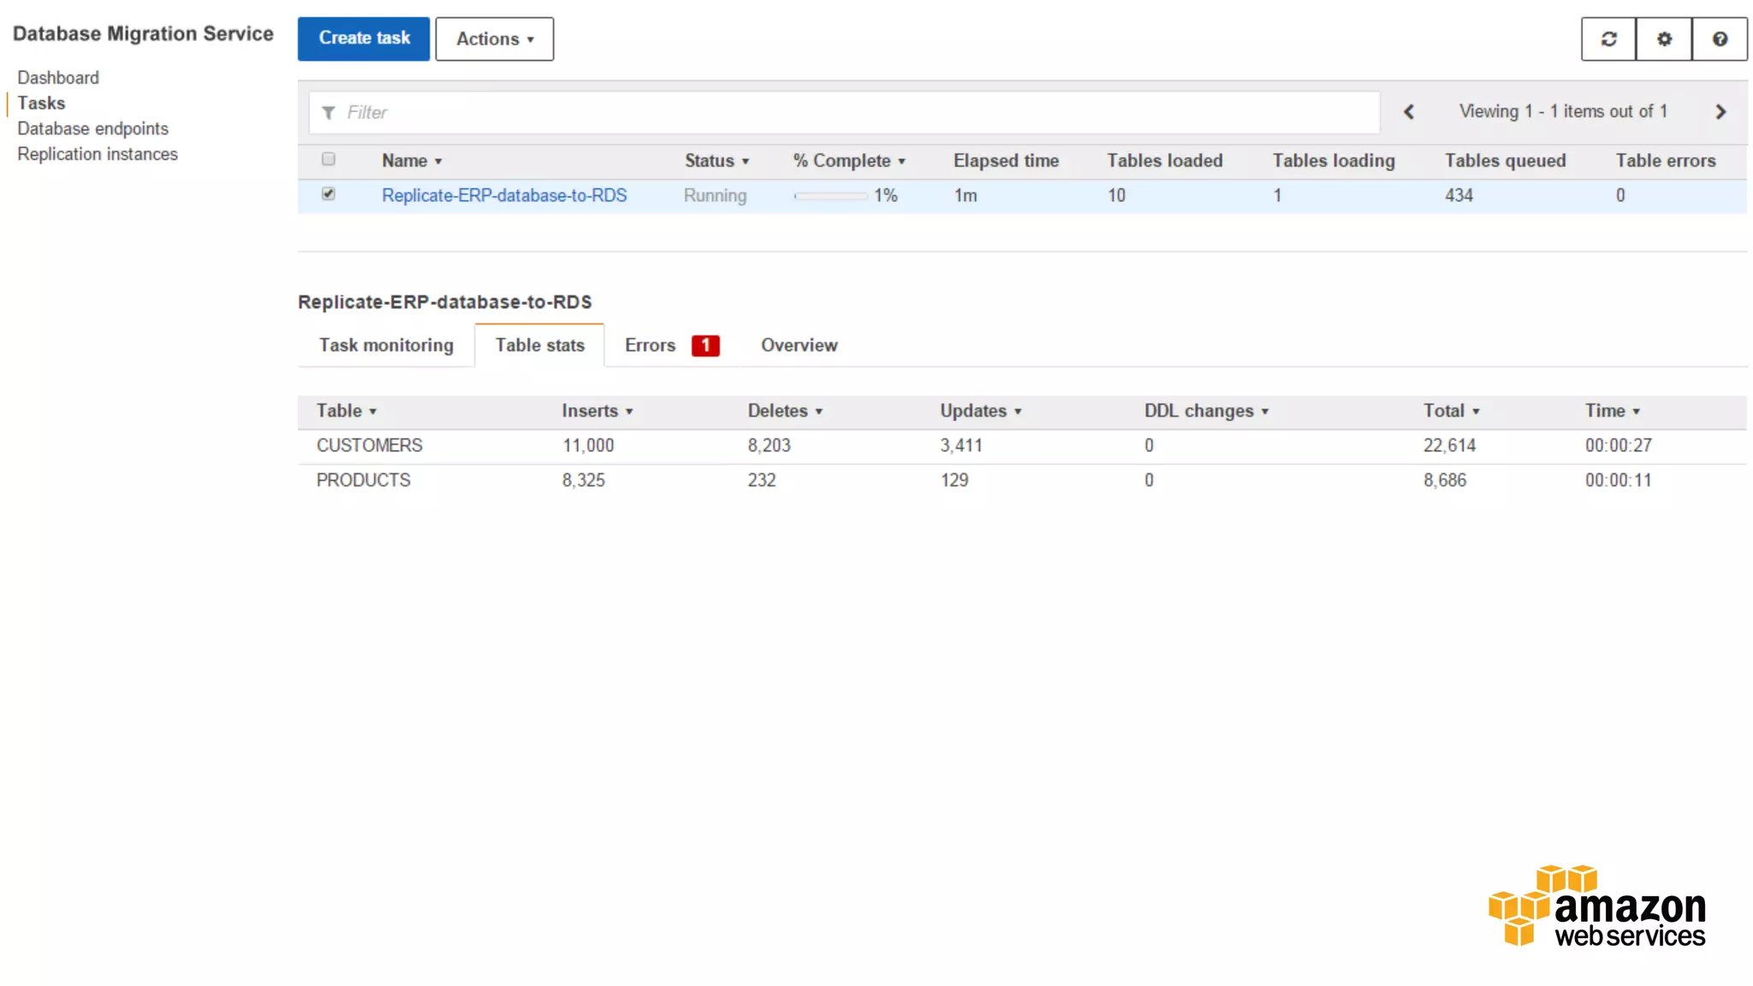Go to next page arrow

(x=1720, y=112)
